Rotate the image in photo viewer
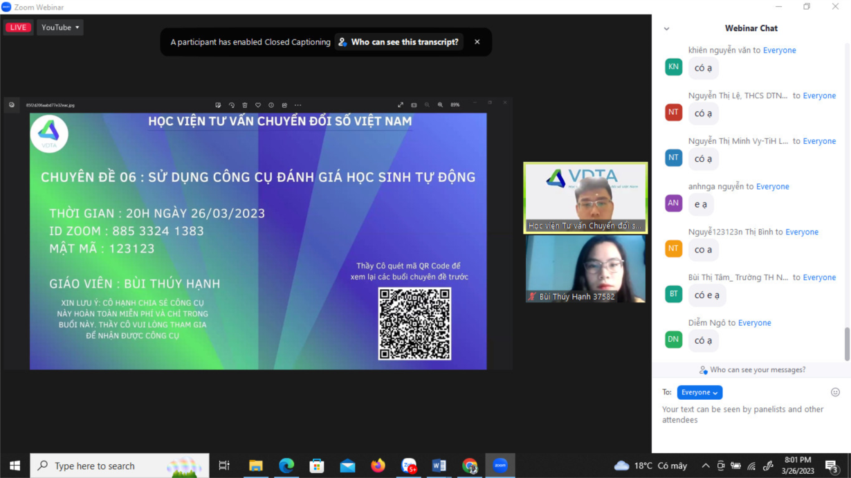Image resolution: width=851 pixels, height=478 pixels. [232, 105]
